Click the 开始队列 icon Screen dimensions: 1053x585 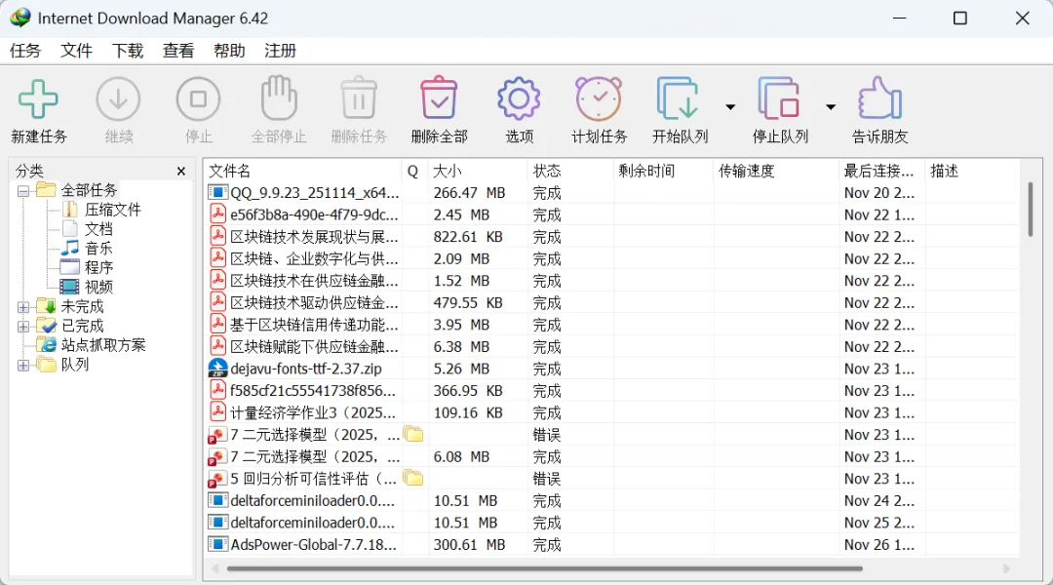(677, 98)
